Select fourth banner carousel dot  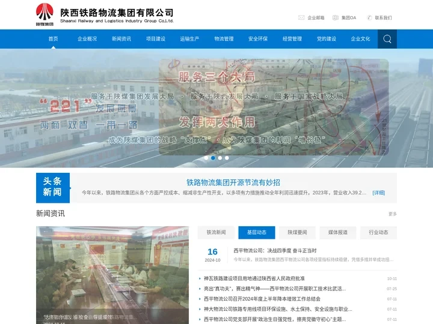(x=227, y=158)
